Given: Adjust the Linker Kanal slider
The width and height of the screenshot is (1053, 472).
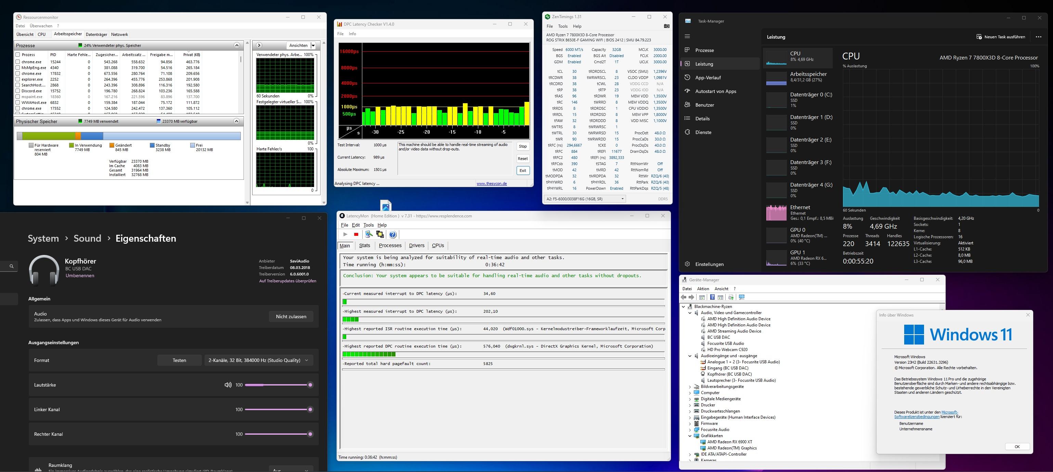Looking at the screenshot, I should 278,409.
